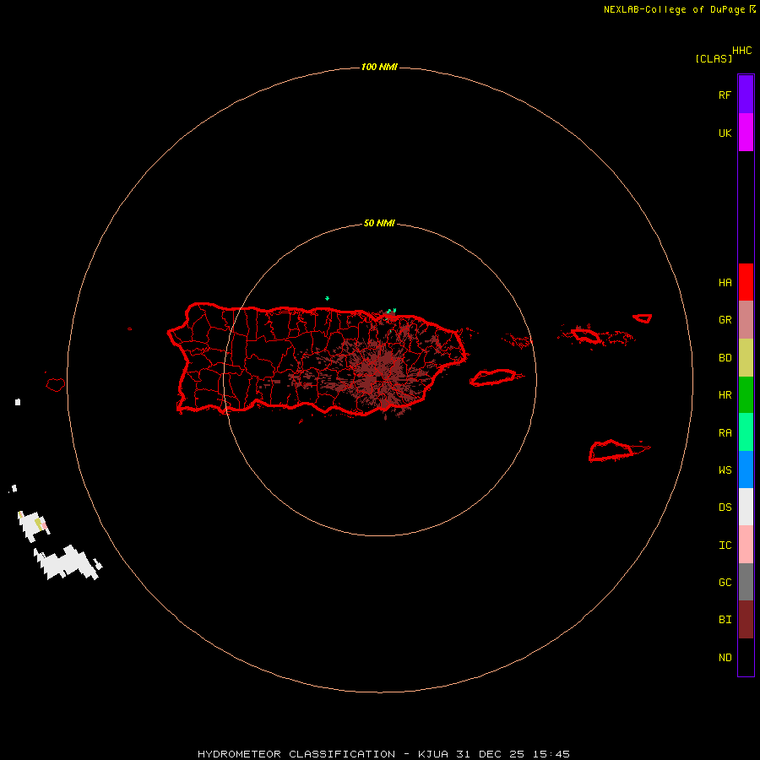Click the yellow big drops echo pixel
Screen dimensions: 760x760
pyautogui.click(x=38, y=523)
